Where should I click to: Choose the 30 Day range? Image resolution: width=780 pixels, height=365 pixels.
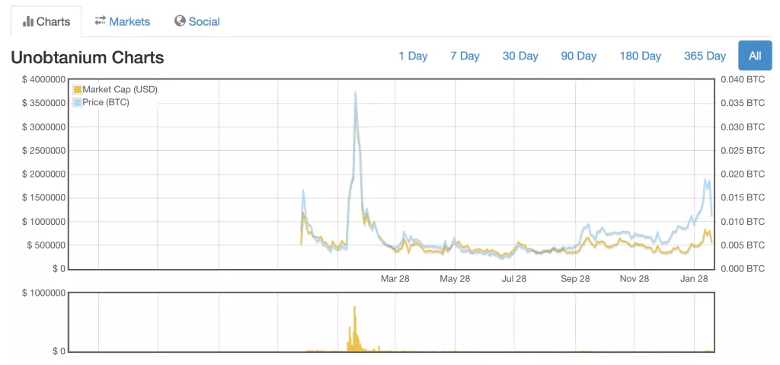(x=520, y=56)
